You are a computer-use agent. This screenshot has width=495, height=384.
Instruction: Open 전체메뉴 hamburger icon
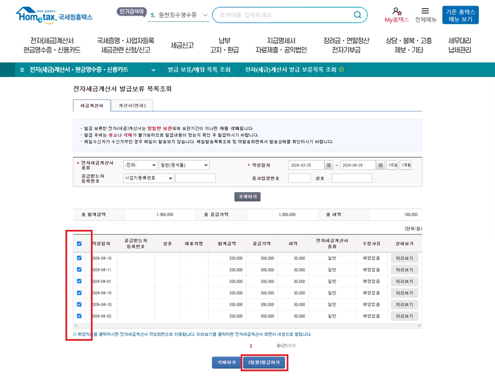425,11
